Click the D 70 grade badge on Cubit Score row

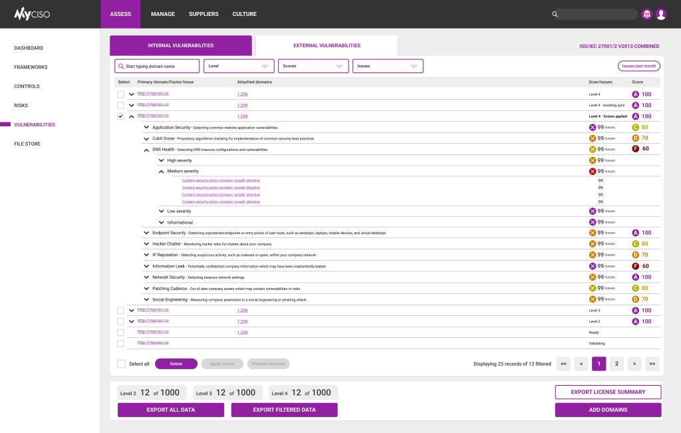click(x=637, y=138)
